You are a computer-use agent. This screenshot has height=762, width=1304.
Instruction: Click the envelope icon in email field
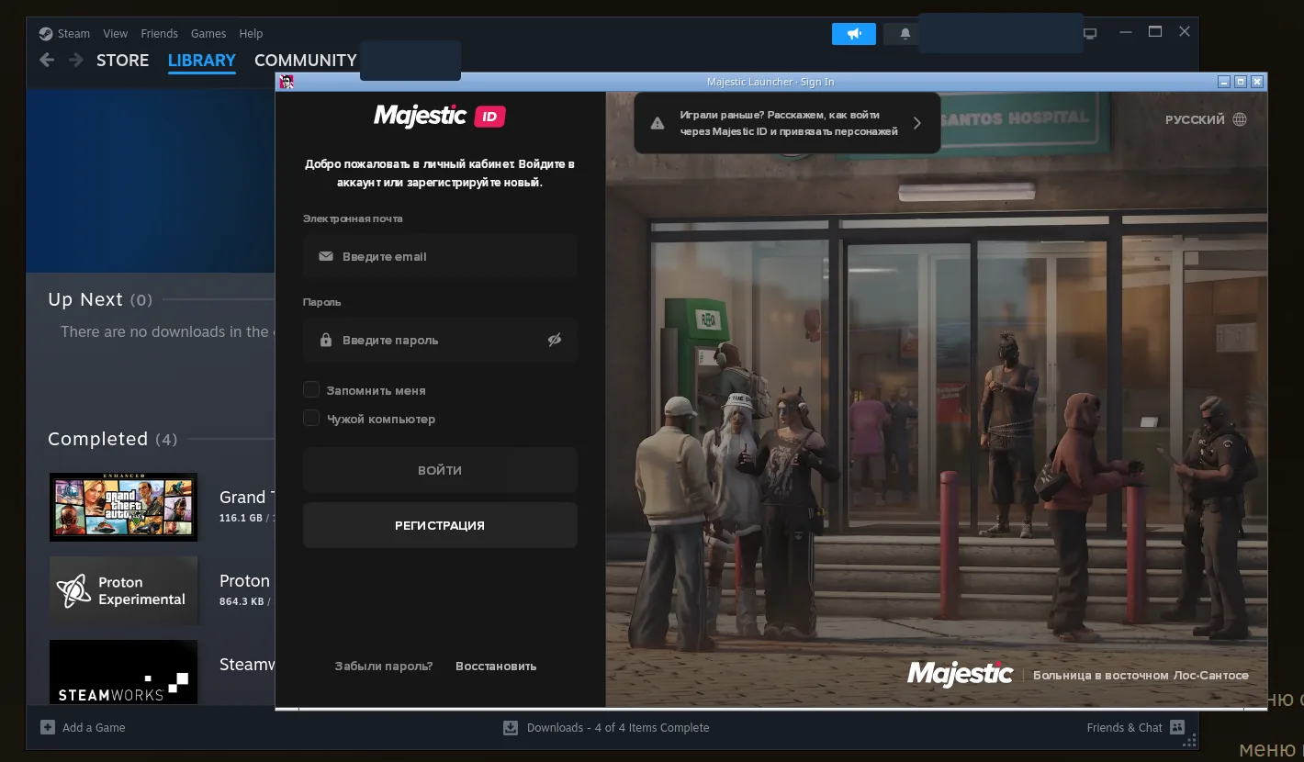point(326,256)
